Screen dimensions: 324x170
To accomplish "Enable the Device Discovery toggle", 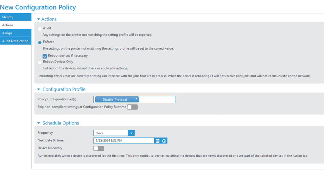I will tap(99, 148).
